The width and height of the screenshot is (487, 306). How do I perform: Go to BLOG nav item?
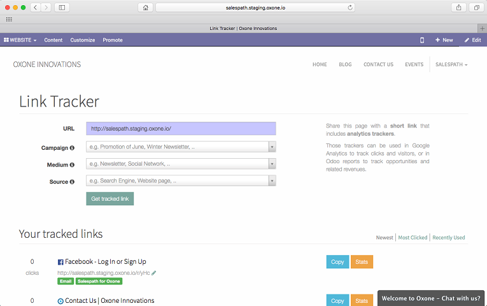click(x=345, y=64)
